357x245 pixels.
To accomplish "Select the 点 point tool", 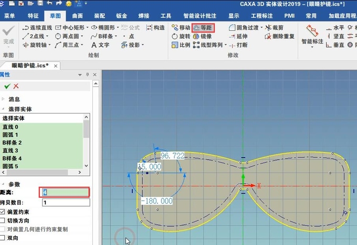I will (129, 36).
